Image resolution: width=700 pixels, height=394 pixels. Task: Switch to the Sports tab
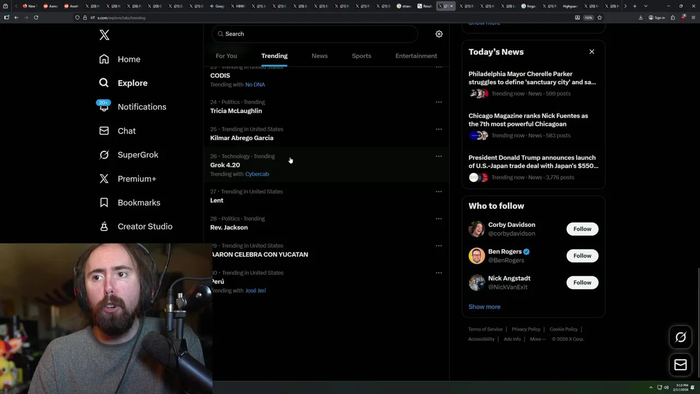click(361, 56)
